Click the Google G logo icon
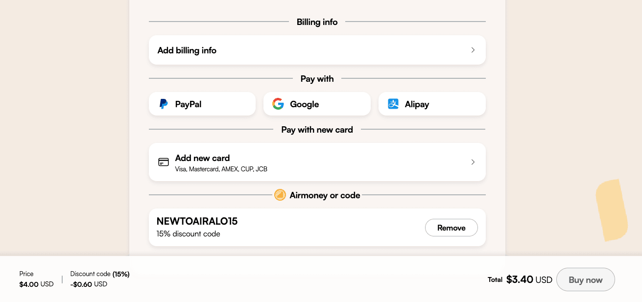The image size is (642, 302). 278,104
